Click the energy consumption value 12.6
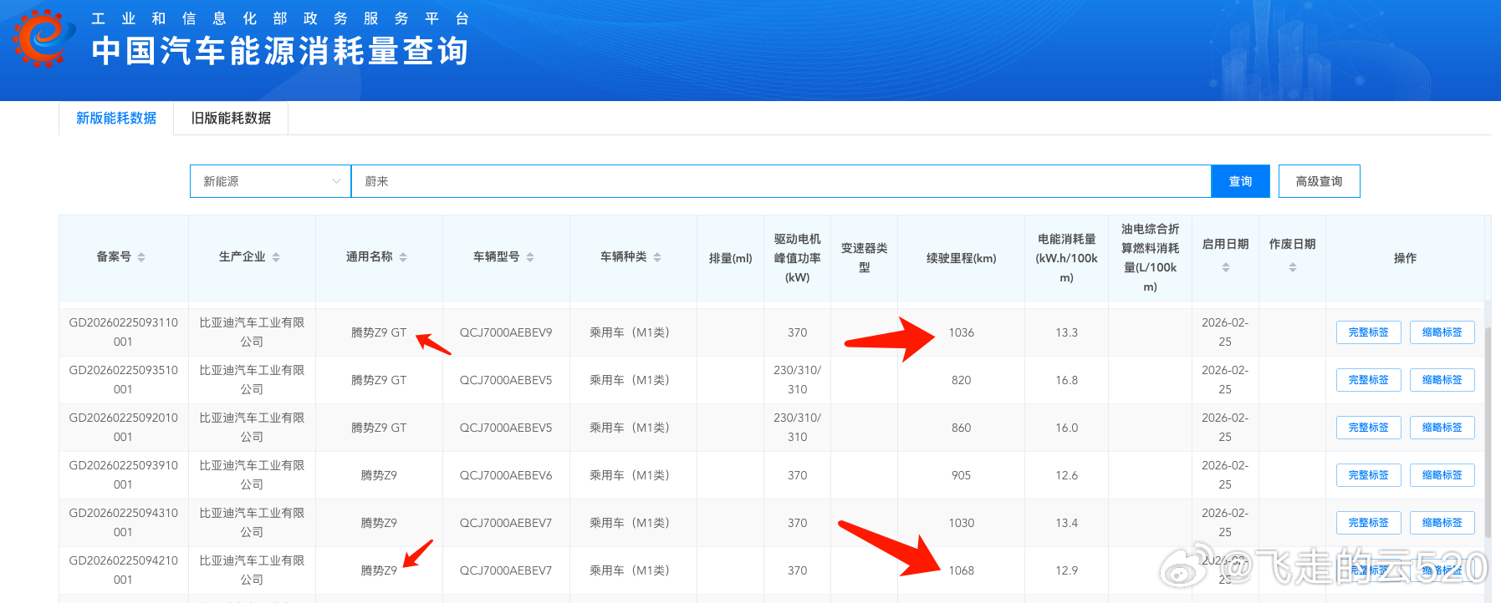This screenshot has height=603, width=1501. tap(1066, 475)
